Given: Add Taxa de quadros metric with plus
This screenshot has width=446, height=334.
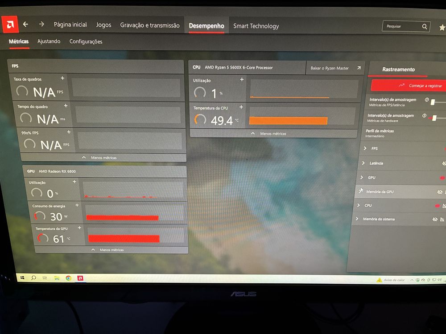Looking at the screenshot, I should pos(62,78).
